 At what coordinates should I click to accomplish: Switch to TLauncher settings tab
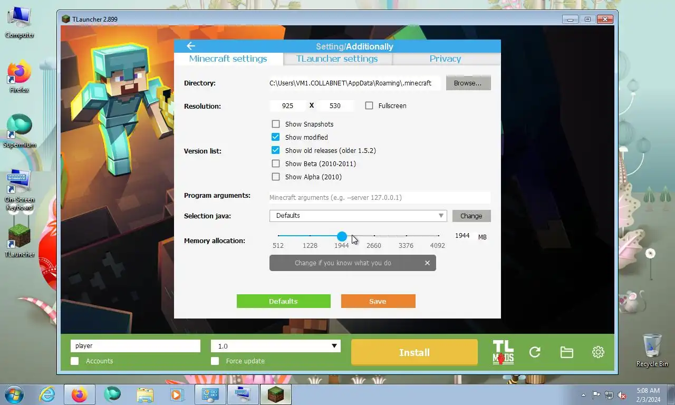337,59
